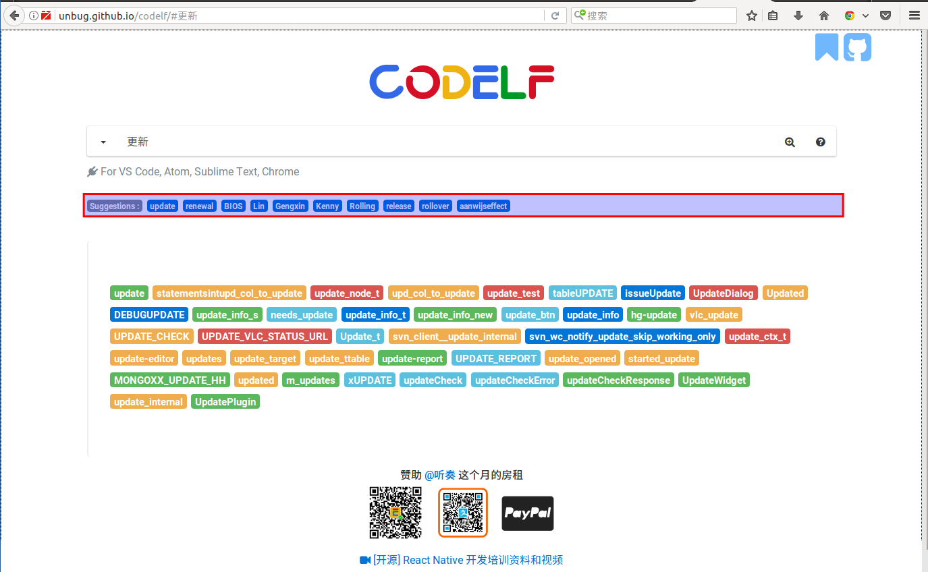This screenshot has width=928, height=572.
Task: Click the 'update-editor' tag
Action: 144,358
